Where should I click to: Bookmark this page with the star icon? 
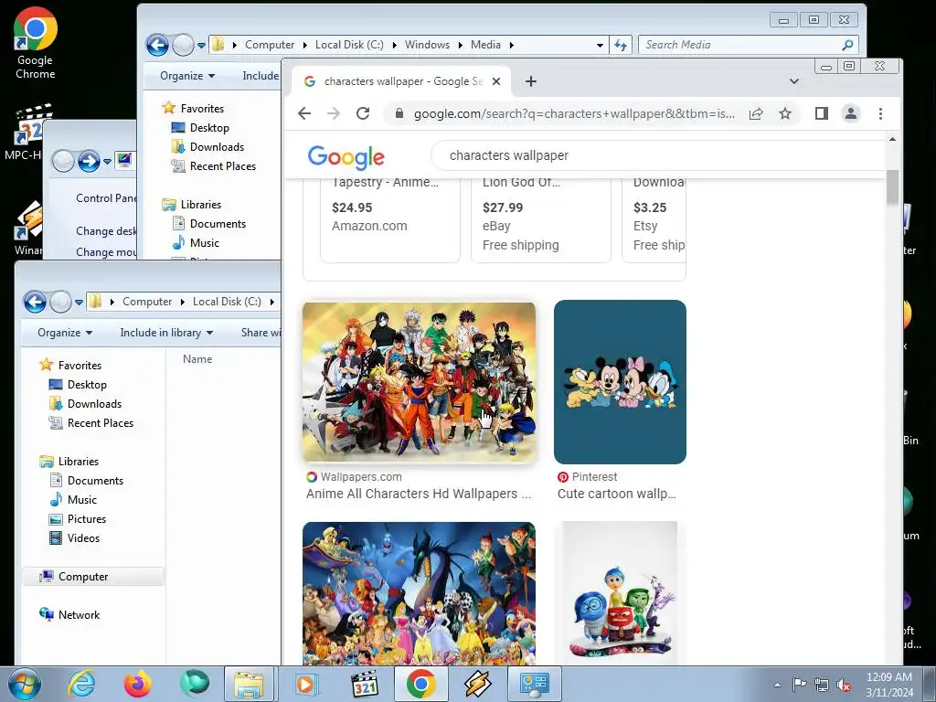785,113
